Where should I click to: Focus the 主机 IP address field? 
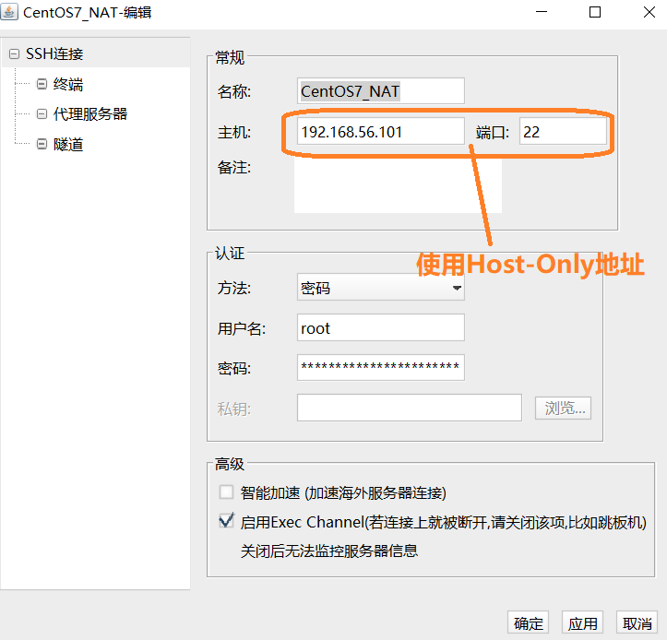[x=380, y=132]
